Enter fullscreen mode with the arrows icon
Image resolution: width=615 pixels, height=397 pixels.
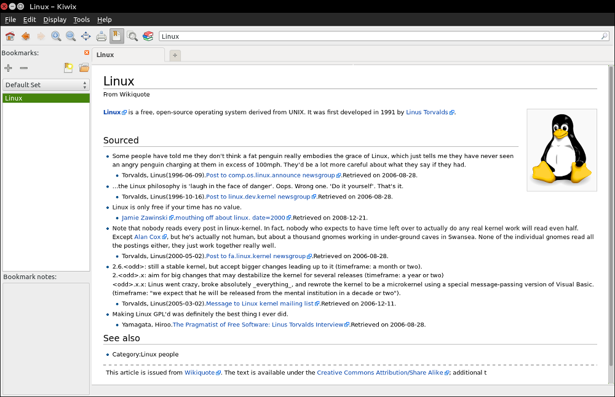(86, 36)
